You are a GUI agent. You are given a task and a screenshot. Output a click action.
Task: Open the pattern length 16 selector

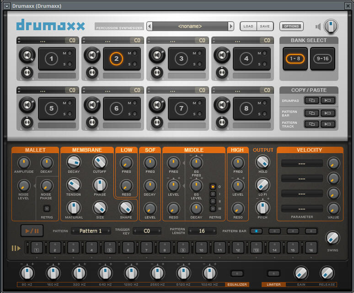201,231
